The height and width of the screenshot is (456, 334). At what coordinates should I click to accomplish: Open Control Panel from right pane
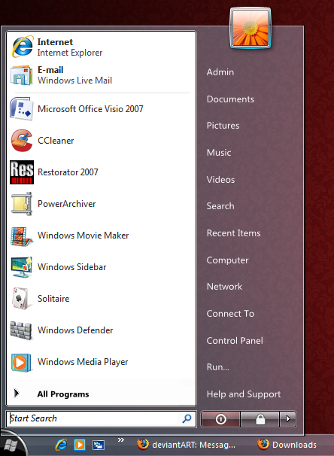(235, 341)
